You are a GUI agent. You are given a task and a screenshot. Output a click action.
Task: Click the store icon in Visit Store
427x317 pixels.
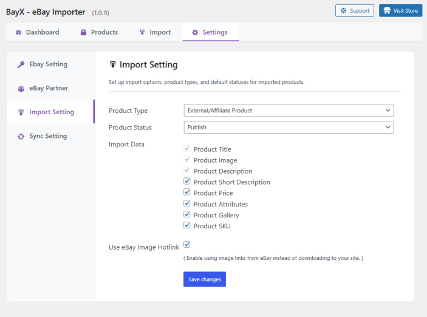387,11
